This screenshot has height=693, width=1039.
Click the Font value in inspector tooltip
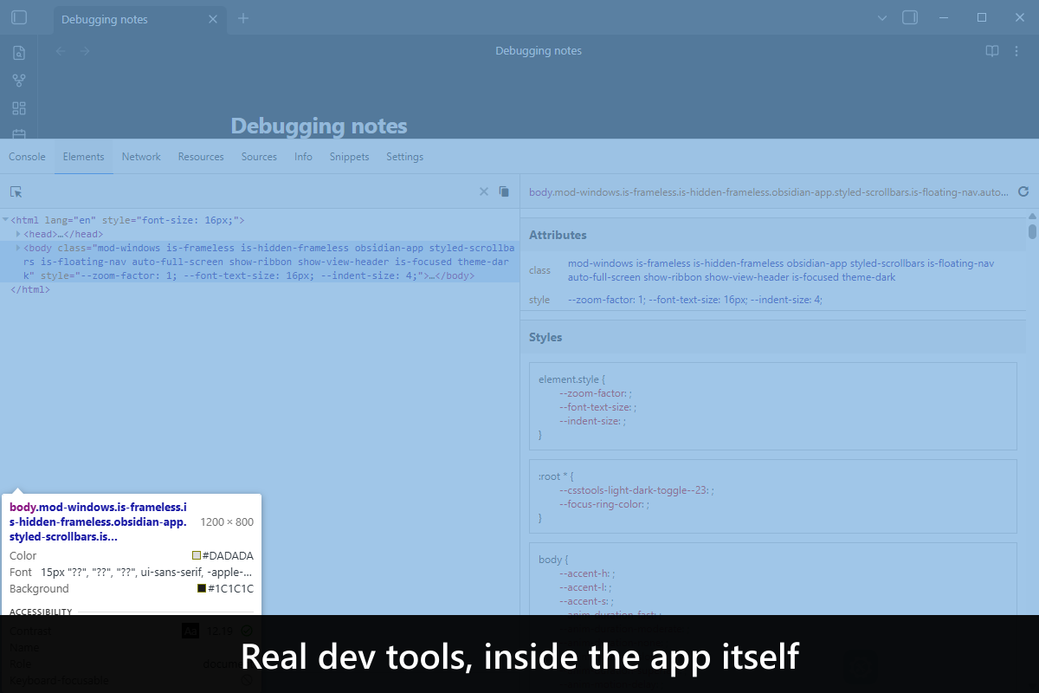[147, 572]
